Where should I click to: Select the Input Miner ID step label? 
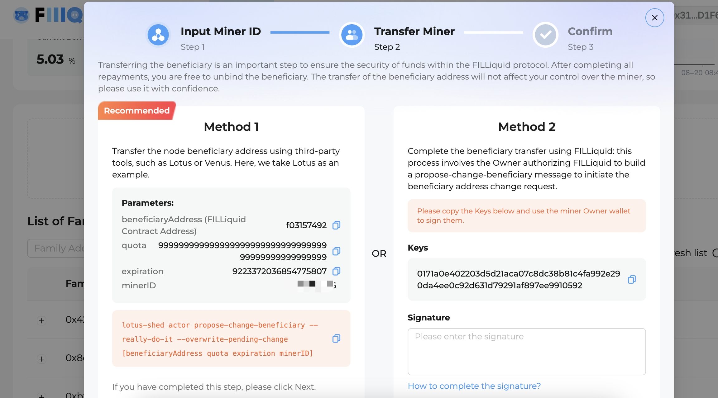click(221, 31)
